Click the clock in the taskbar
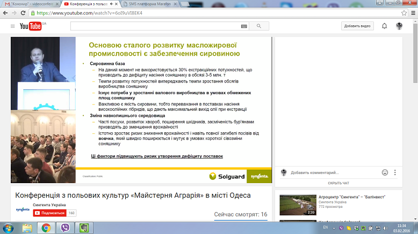 [401, 228]
